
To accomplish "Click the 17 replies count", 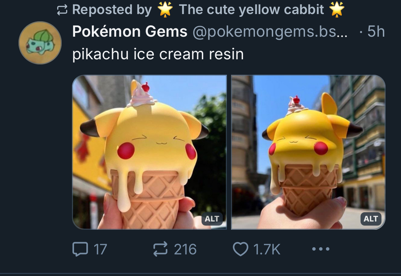I will click(100, 249).
